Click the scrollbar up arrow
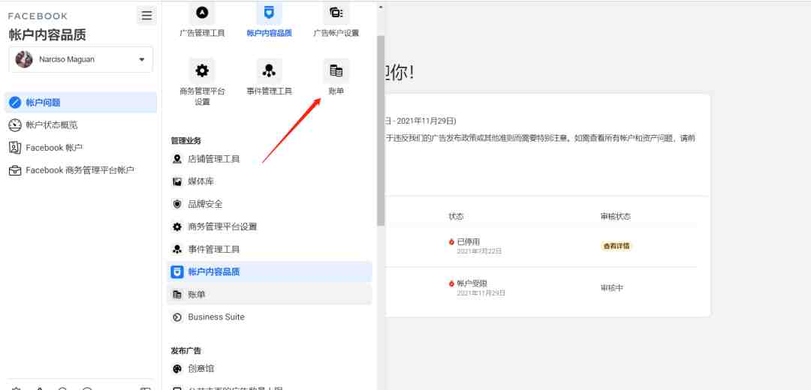This screenshot has width=811, height=390. coord(381,7)
